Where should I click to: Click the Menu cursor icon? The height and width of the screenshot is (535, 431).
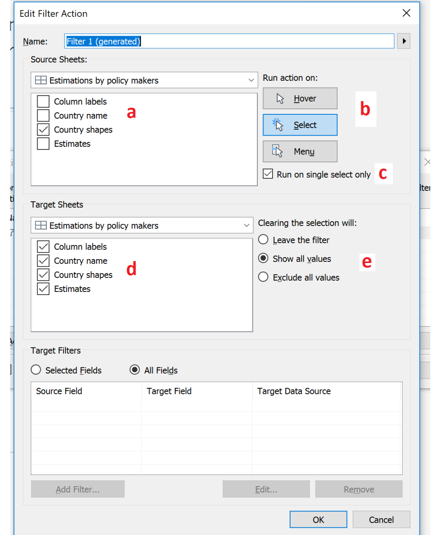[x=277, y=151]
